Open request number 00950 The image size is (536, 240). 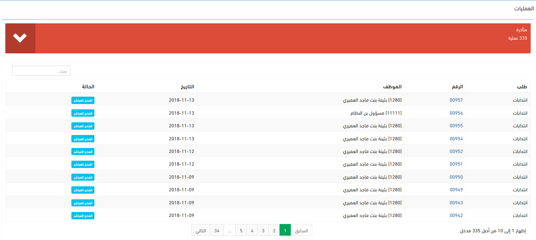[x=456, y=177]
